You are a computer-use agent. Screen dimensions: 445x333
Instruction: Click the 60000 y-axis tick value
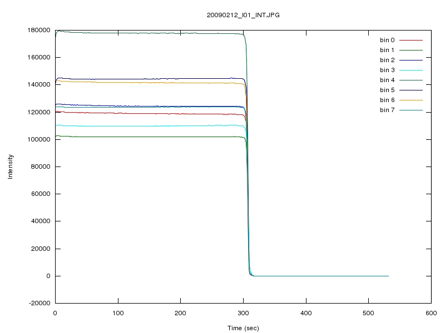[41, 194]
